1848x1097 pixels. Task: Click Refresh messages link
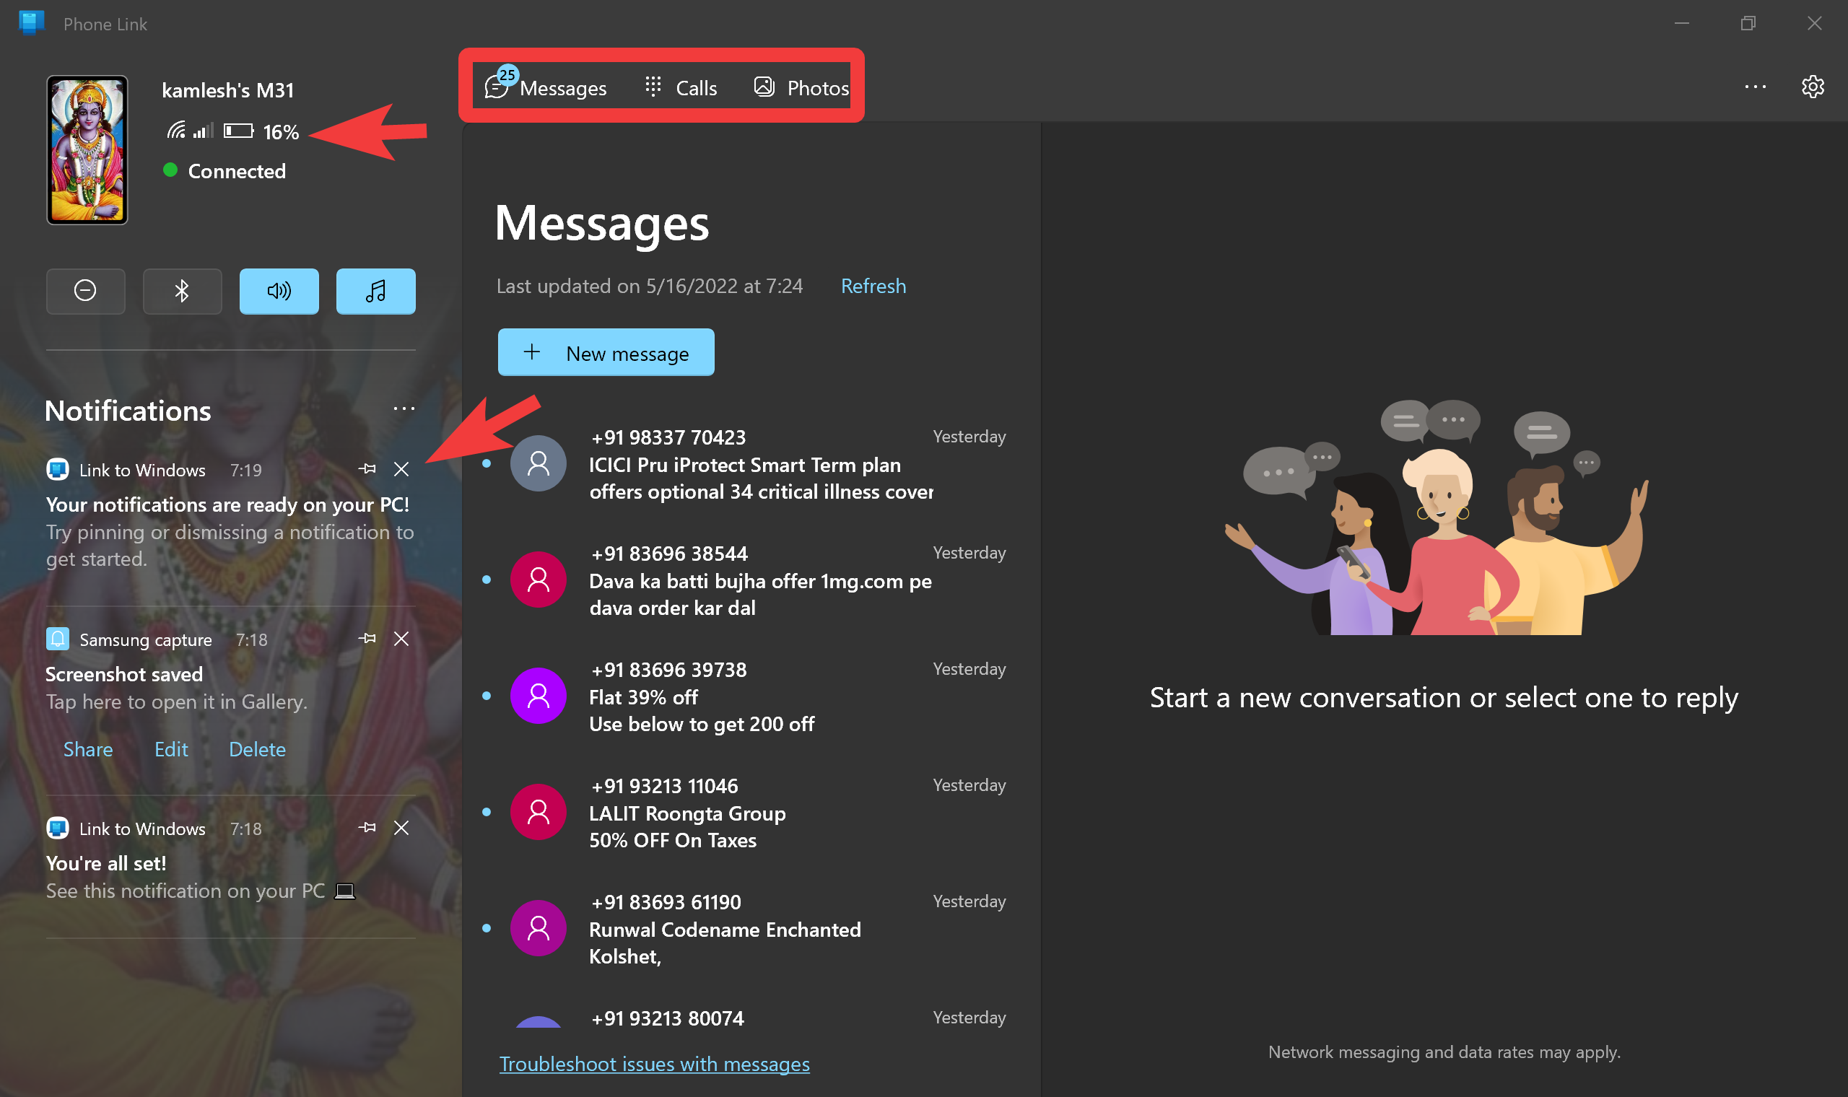[x=873, y=286]
